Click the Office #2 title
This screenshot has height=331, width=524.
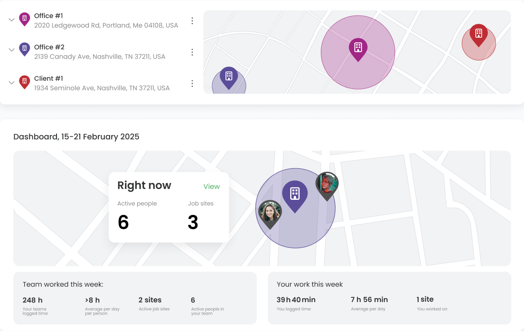(49, 47)
